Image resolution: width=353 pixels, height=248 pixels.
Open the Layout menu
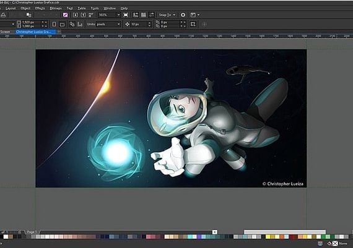[x=11, y=8]
